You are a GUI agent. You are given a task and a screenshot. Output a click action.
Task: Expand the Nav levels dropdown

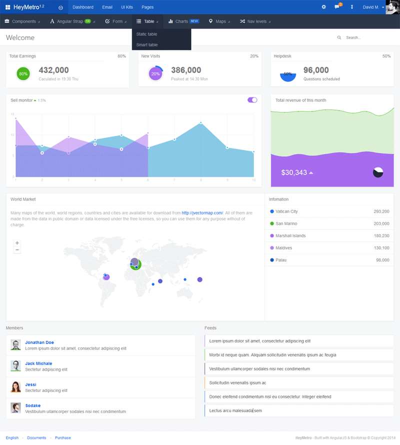point(256,21)
